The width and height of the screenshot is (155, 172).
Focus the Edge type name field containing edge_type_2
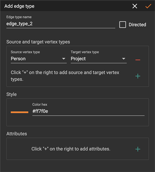pos(61,24)
